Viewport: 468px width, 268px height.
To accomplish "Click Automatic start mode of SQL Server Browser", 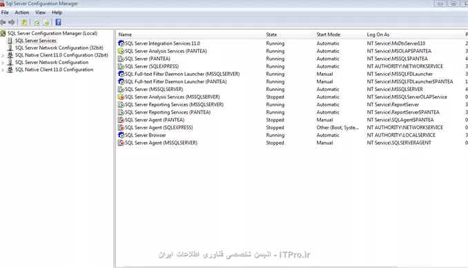I will (x=328, y=135).
